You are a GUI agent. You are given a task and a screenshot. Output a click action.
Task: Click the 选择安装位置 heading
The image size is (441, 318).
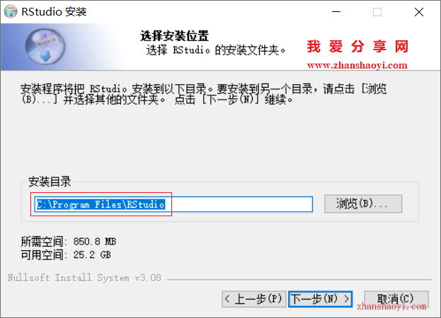(174, 36)
